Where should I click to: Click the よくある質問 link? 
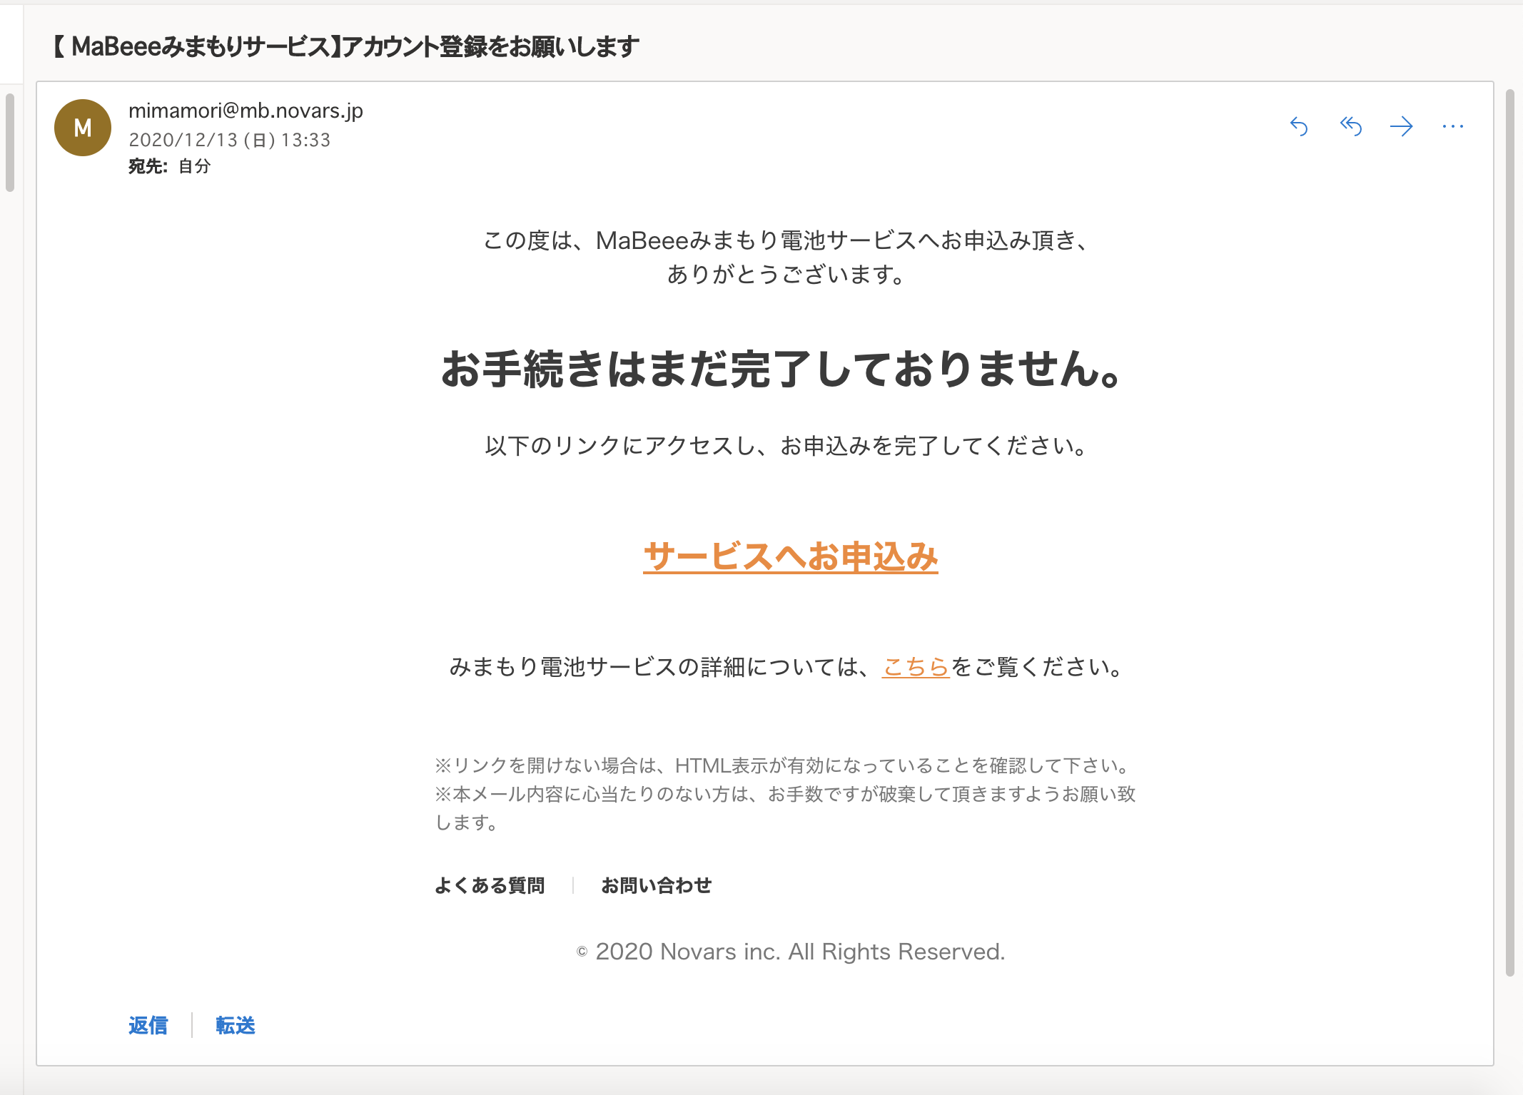(490, 885)
